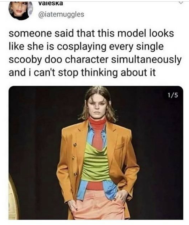Viewport: 189px width, 225px height.
Task: Open the @iatemuggles handle link
Action: point(61,14)
